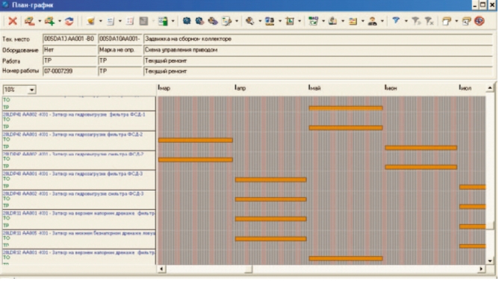
Task: Click the Номер работы field 07-0007299
Action: [69, 71]
